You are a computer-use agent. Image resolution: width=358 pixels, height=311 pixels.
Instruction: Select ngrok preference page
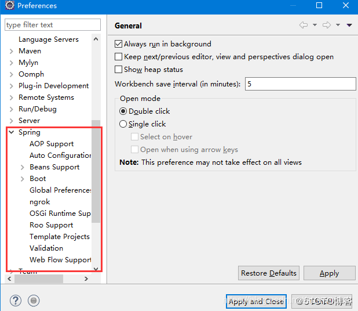tap(40, 202)
